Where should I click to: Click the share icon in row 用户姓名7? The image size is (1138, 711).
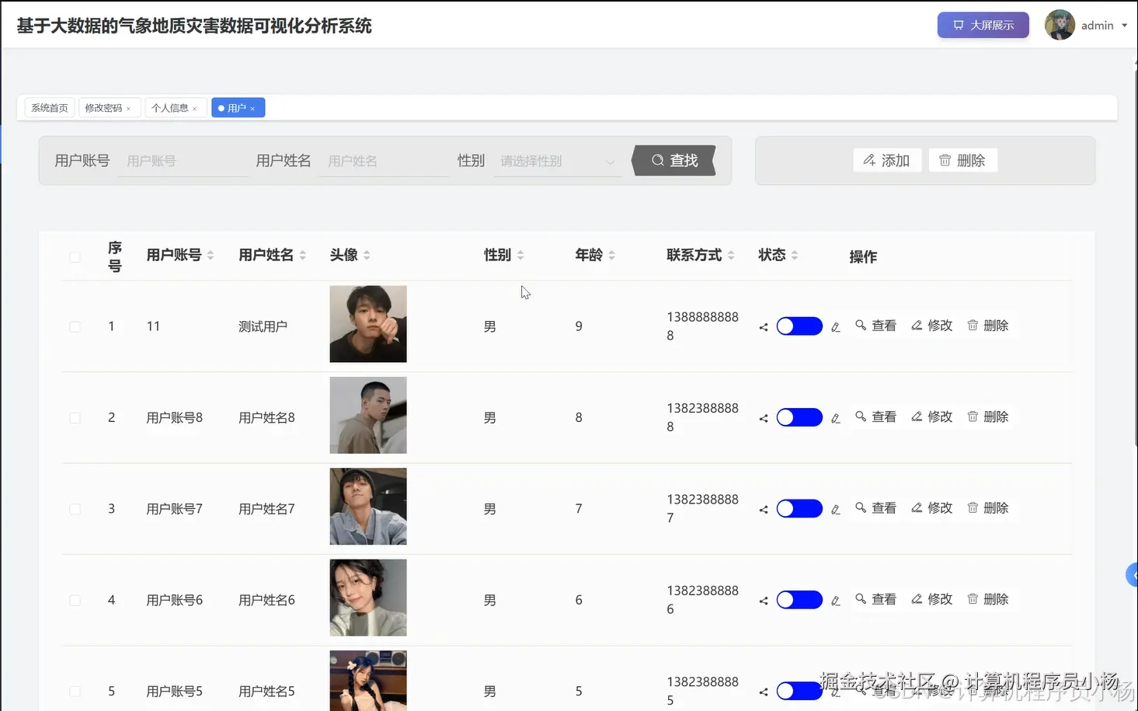pyautogui.click(x=764, y=510)
